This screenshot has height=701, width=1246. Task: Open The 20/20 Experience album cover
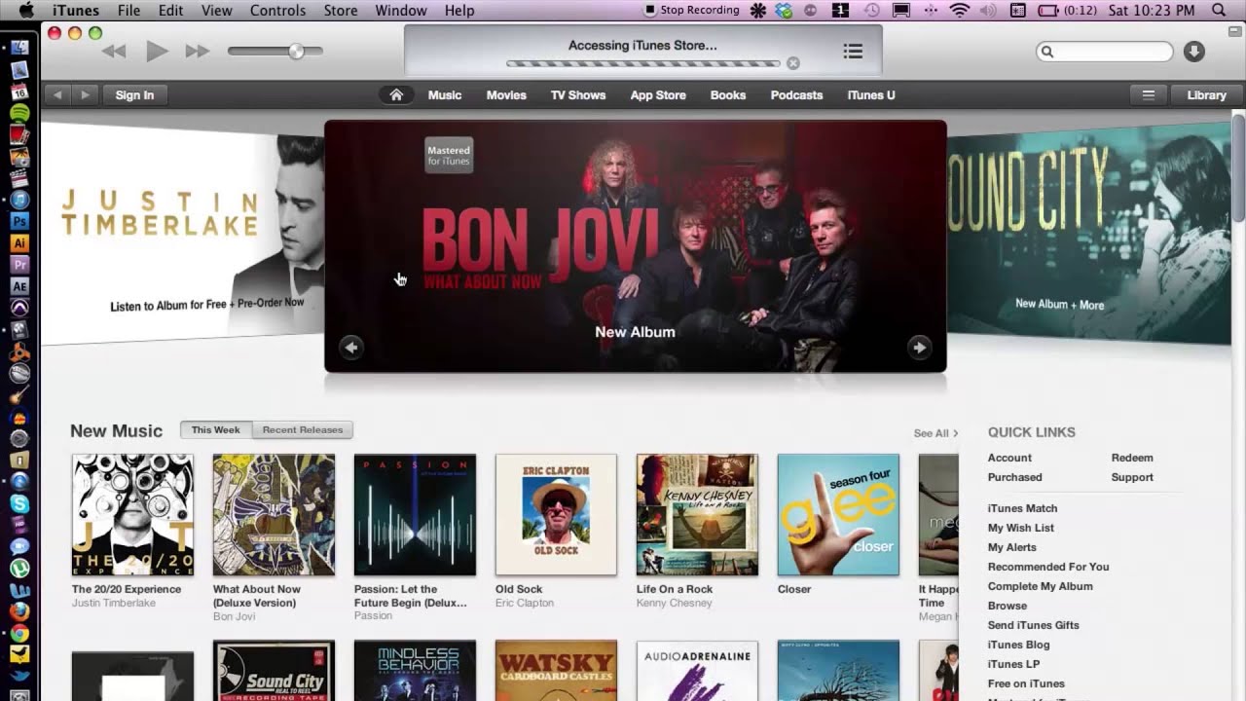coord(132,515)
